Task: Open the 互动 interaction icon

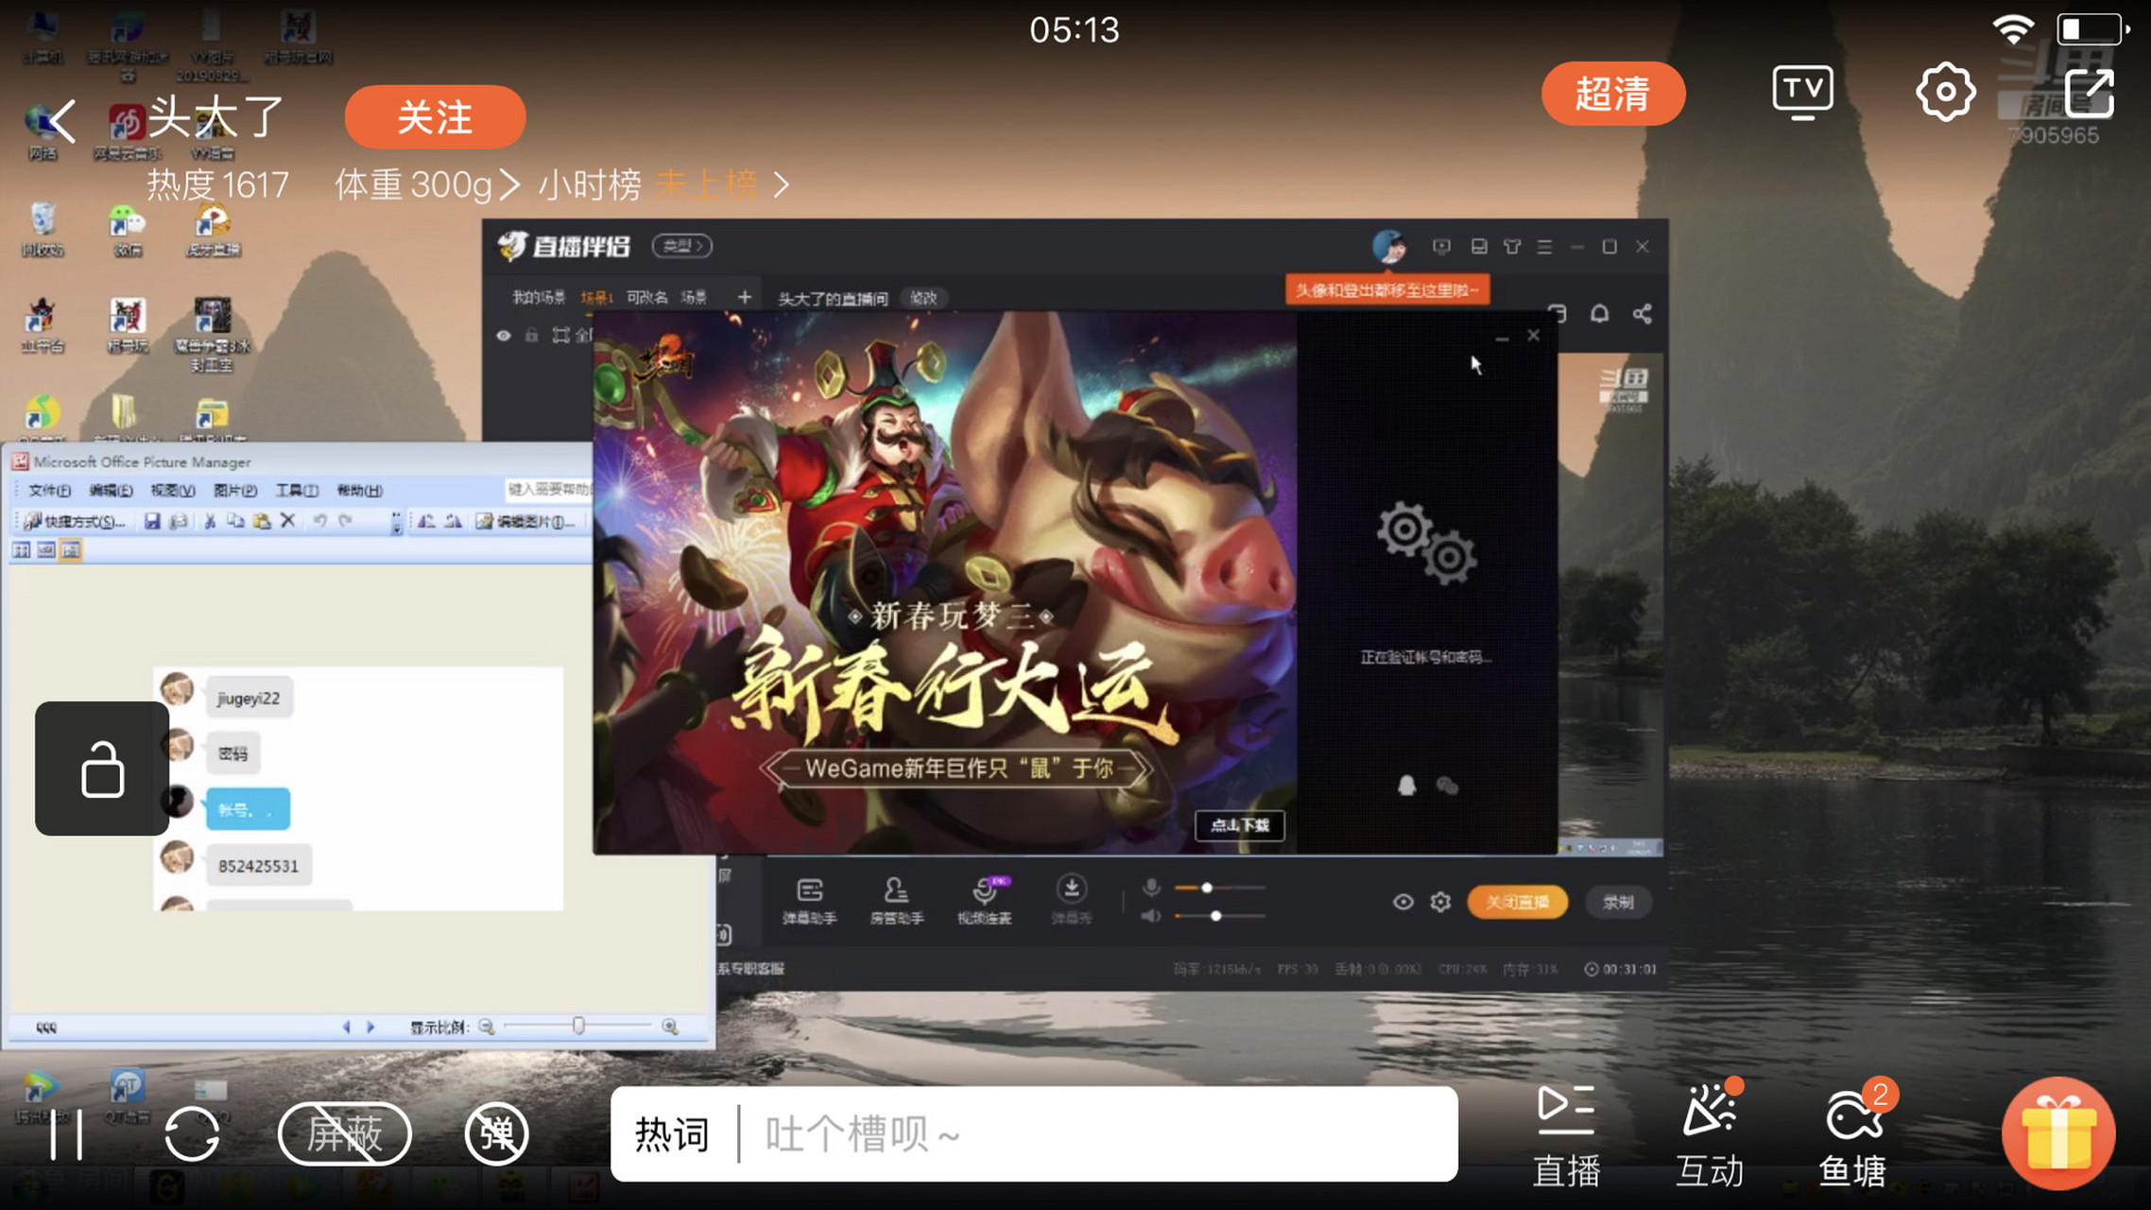Action: click(x=1709, y=1134)
